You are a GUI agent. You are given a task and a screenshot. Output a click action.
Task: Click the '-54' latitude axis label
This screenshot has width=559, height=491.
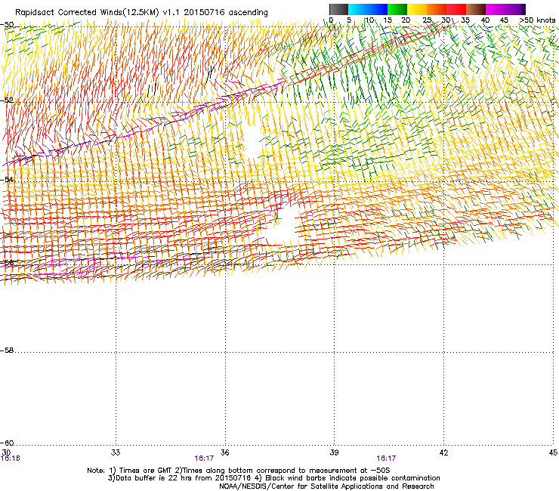click(7, 180)
